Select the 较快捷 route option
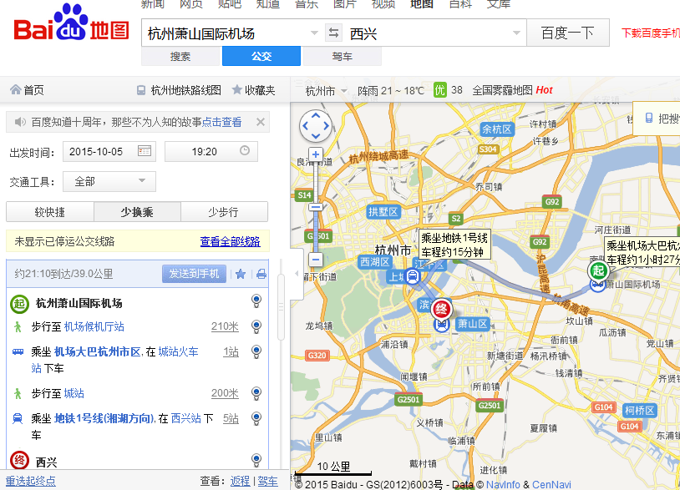680x490 pixels. (x=50, y=212)
